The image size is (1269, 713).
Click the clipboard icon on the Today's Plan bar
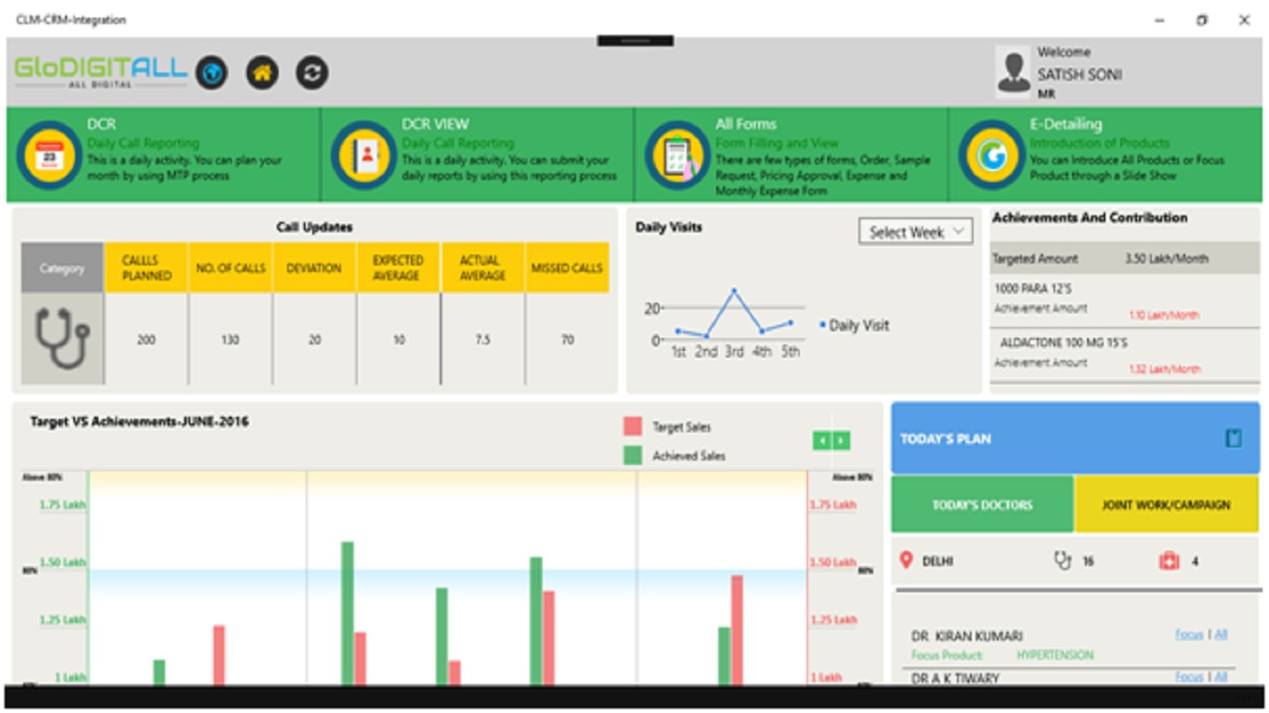(x=1234, y=438)
